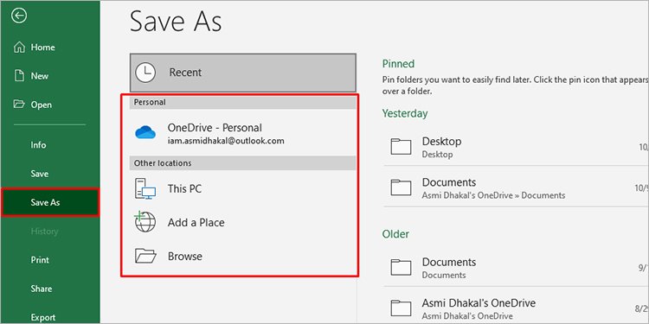Click the OneDrive cloud icon
The image size is (649, 324).
click(145, 133)
